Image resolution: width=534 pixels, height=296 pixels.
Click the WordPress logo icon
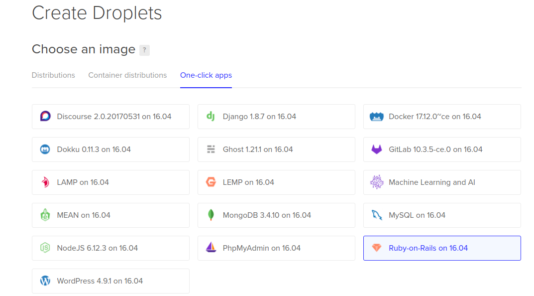45,281
